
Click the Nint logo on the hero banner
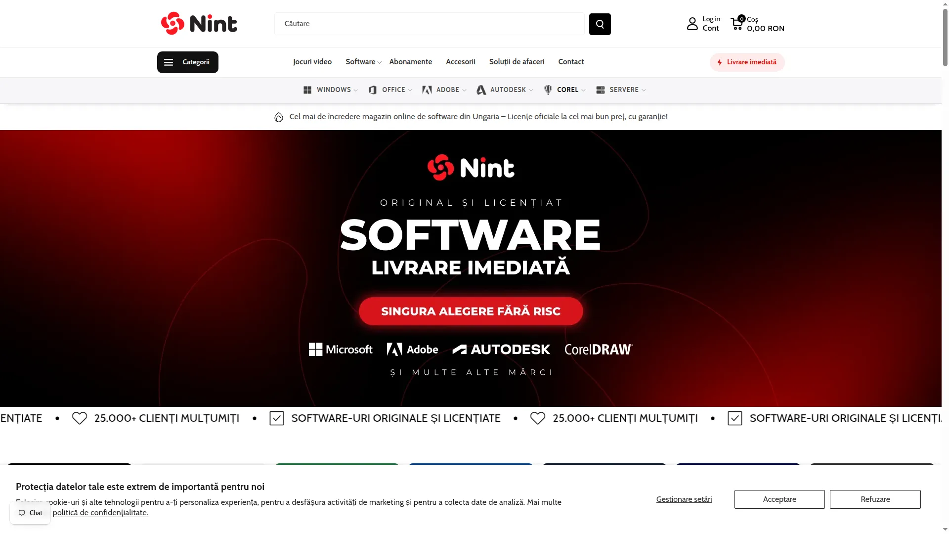click(471, 168)
